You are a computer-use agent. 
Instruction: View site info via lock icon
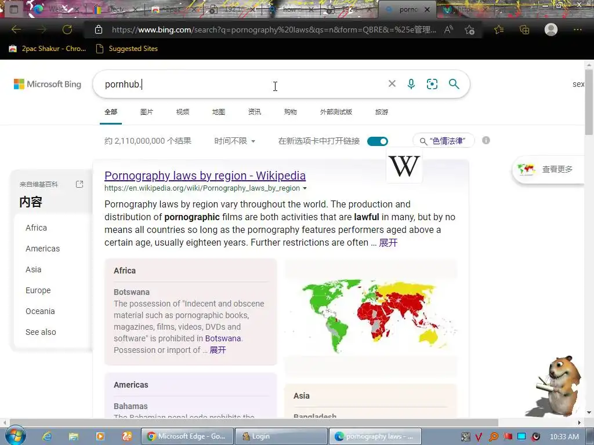[x=99, y=30]
